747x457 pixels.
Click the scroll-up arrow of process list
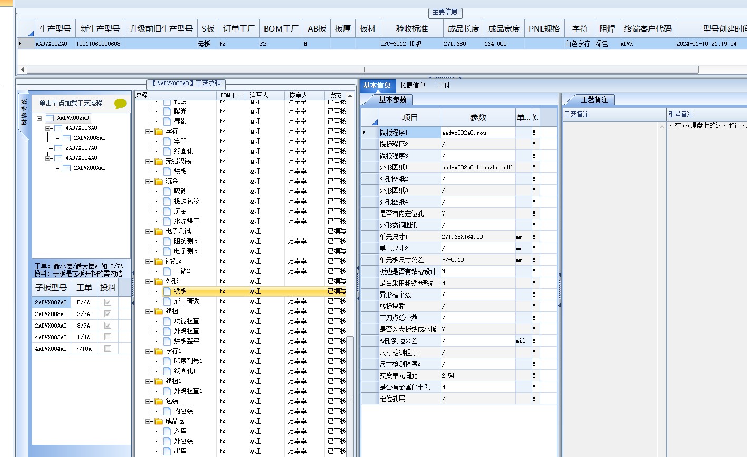pos(350,96)
